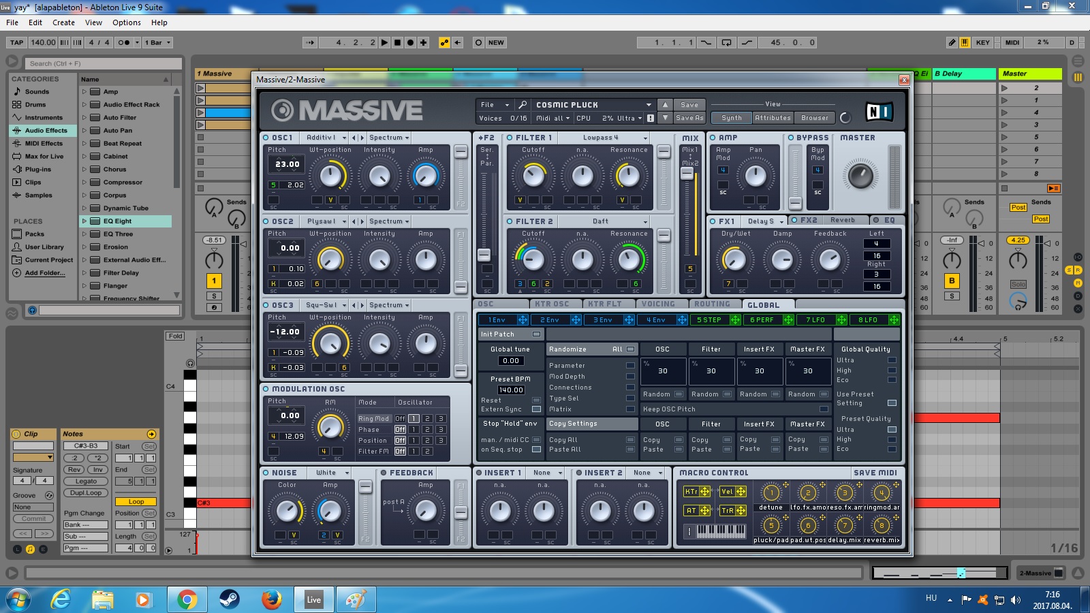This screenshot has width=1090, height=613.
Task: Toggle the automation arm button
Action: [x=444, y=42]
